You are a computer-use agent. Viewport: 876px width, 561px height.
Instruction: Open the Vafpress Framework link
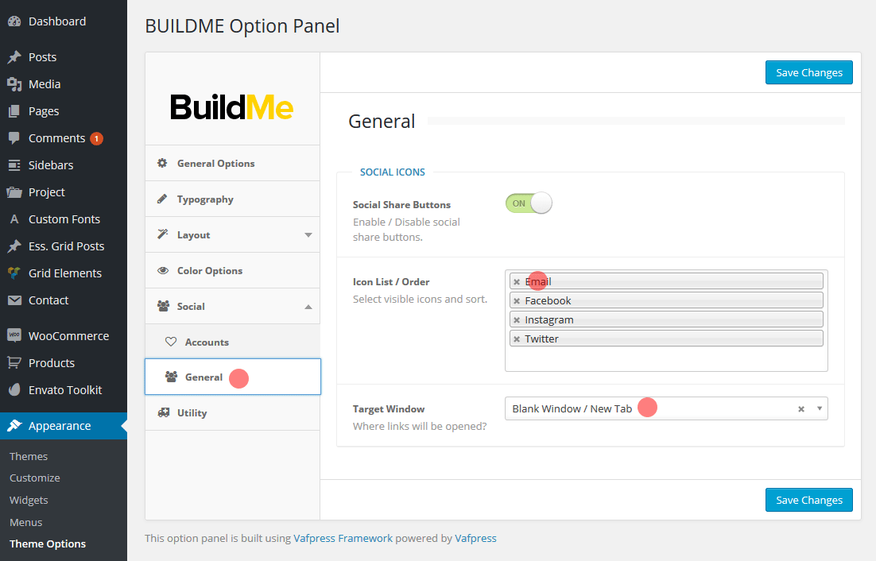tap(343, 538)
